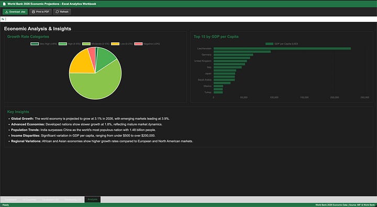Screen dimensions: 377x207
Task: Open the All Countries sheet tab
Action: [x=29, y=200]
